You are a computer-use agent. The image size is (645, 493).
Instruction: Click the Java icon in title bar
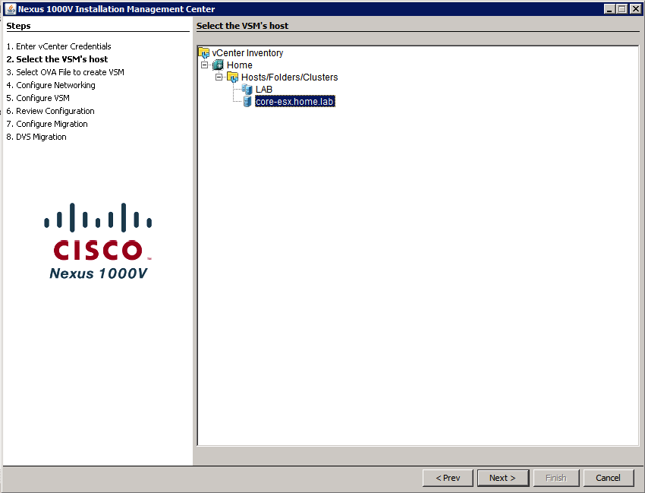click(11, 8)
